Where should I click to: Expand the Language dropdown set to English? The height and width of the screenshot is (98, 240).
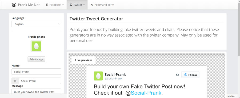(x=36, y=24)
